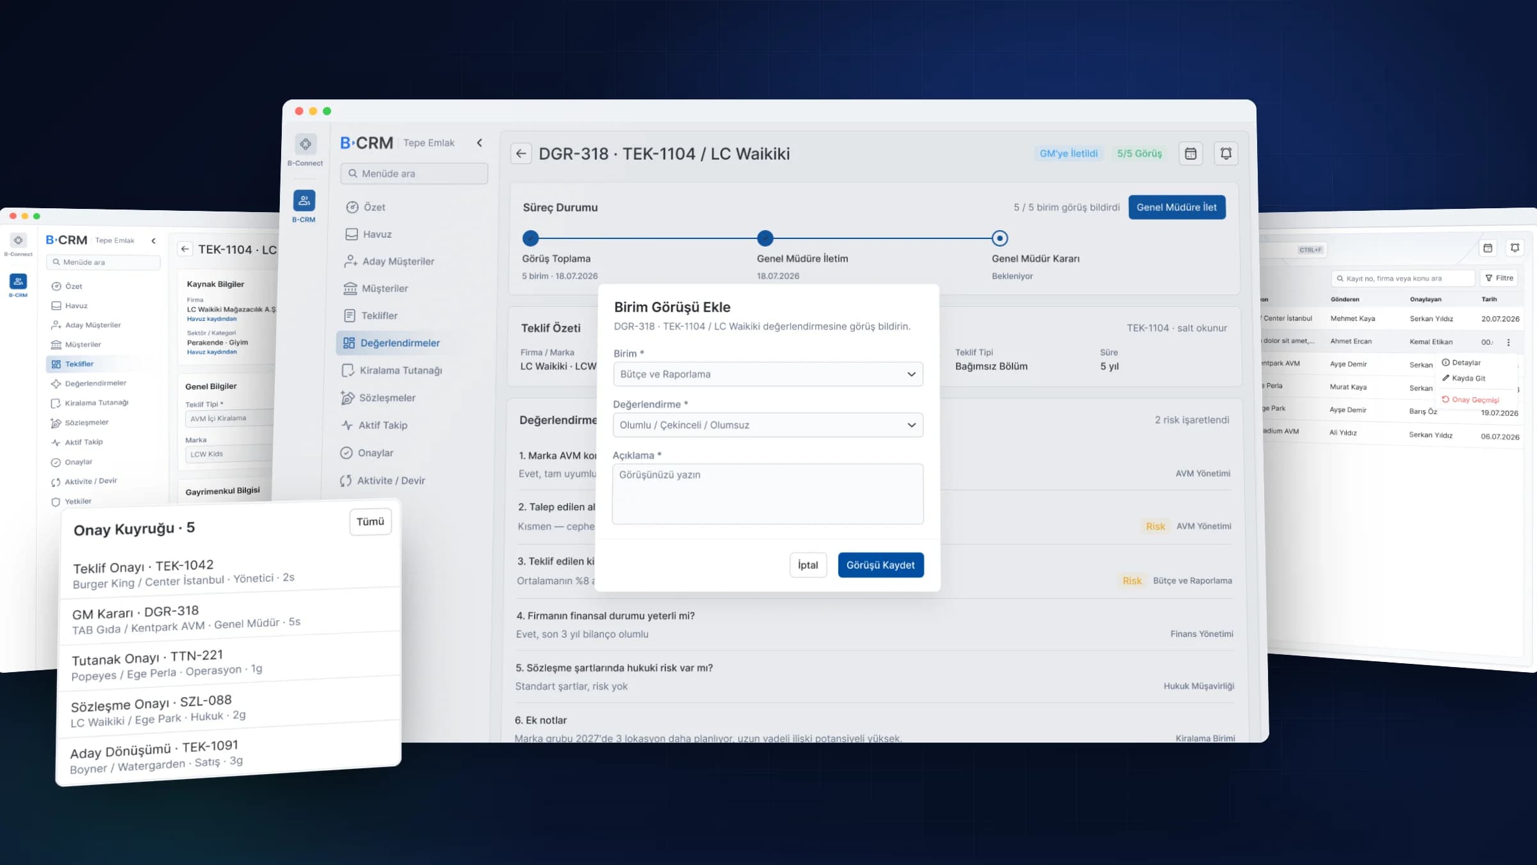Open the Birim dropdown showing Bütçe ve Raporlama
Viewport: 1537px width, 865px height.
pos(768,374)
